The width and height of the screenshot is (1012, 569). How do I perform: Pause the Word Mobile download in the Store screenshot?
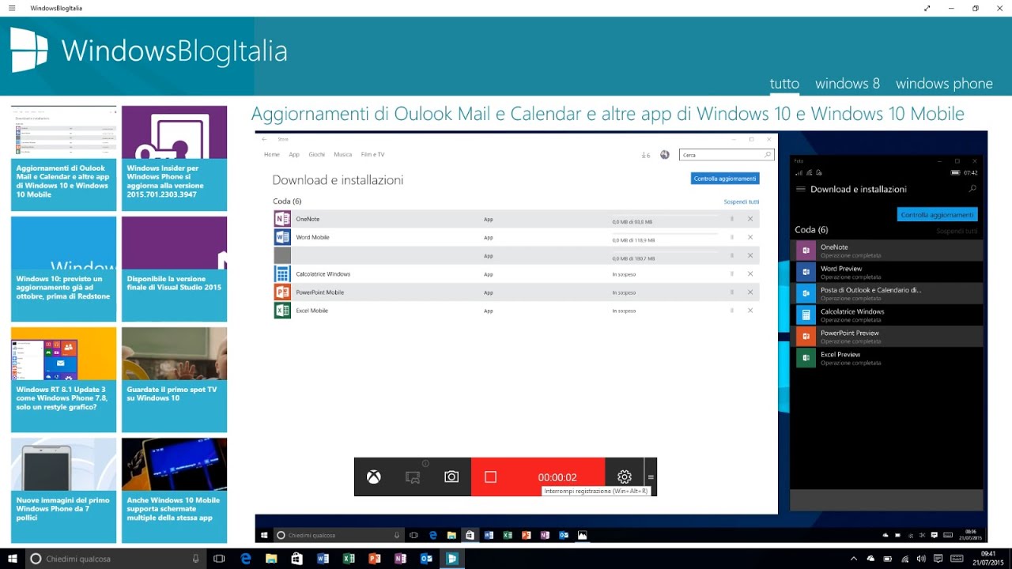[x=732, y=237]
